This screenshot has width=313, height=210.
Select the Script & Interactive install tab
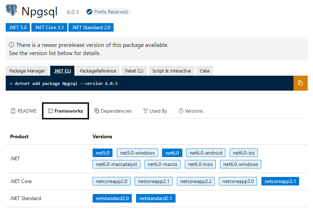click(x=172, y=71)
